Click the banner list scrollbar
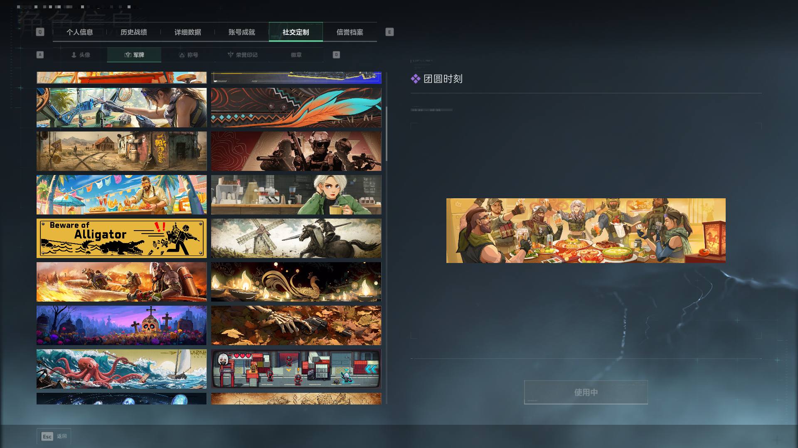 coord(387,134)
